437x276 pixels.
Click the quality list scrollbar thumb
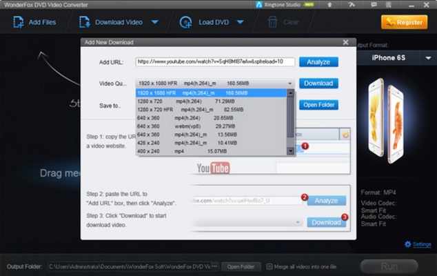[x=290, y=117]
